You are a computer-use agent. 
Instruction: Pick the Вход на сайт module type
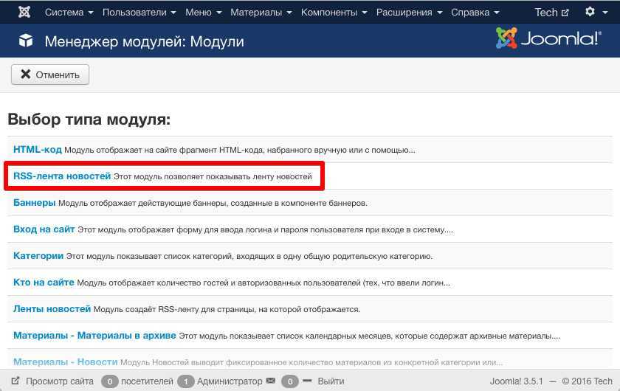(x=44, y=229)
